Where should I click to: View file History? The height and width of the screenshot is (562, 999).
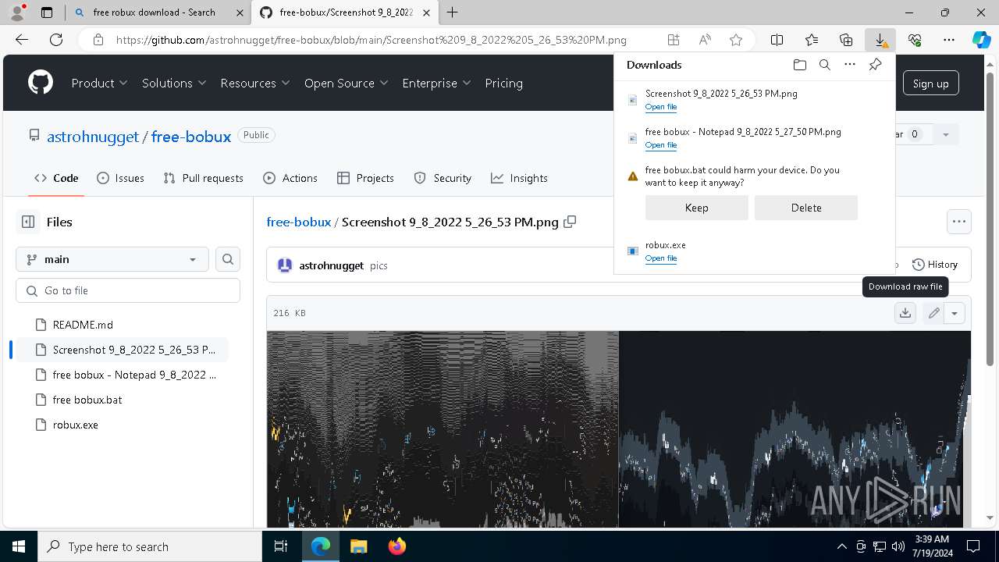tap(935, 265)
